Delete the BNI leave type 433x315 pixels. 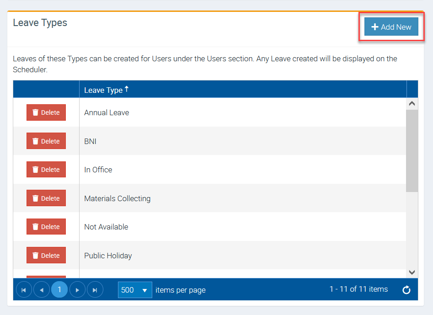click(46, 141)
